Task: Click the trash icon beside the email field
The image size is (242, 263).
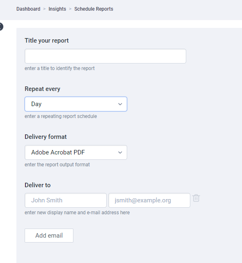Action: [196, 198]
